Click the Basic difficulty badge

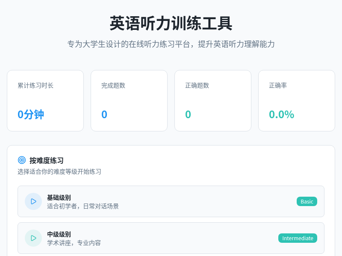307,201
